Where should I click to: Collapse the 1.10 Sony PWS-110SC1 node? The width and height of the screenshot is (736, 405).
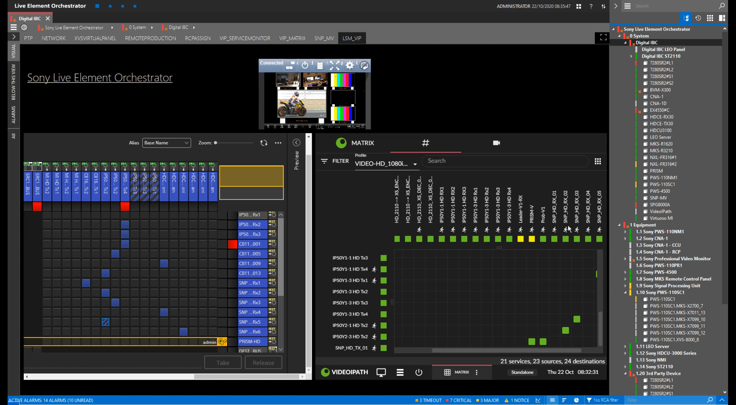(x=625, y=292)
